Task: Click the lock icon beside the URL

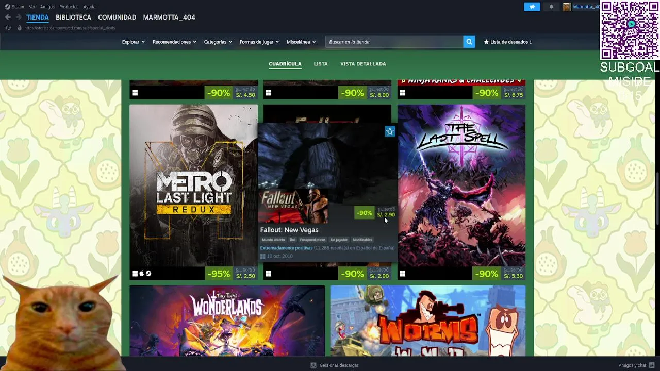Action: 20,28
